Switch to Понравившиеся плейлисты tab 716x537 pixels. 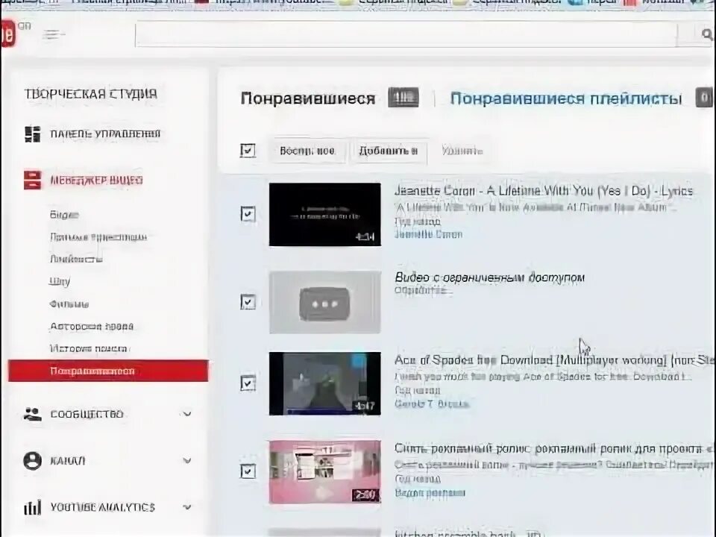coord(566,98)
